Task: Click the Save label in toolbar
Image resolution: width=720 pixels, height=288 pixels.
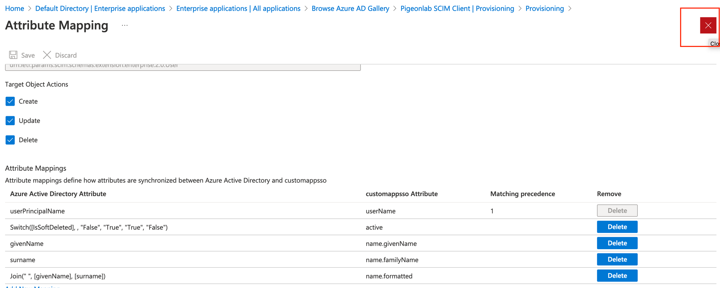Action: (28, 55)
